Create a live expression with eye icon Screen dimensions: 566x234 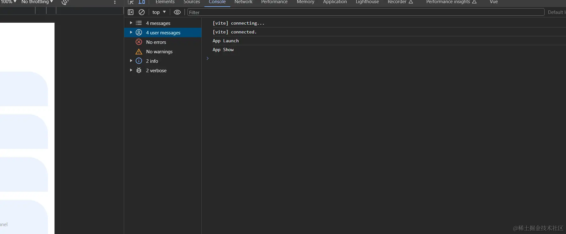click(177, 12)
